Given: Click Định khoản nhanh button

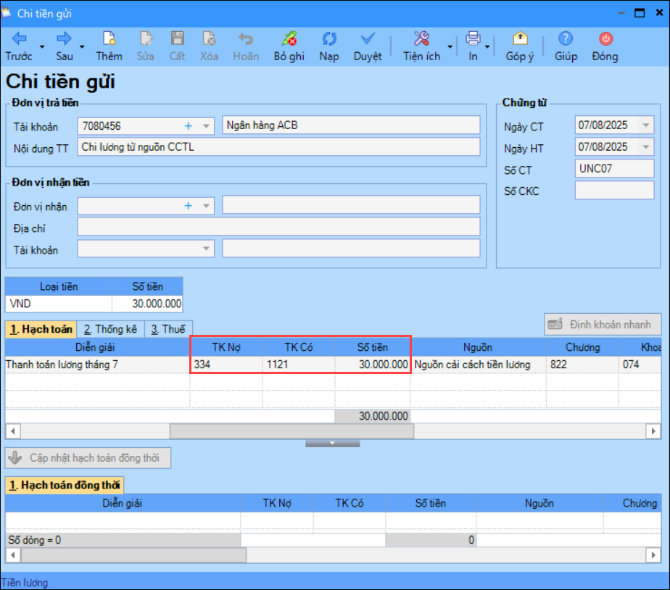Looking at the screenshot, I should (x=602, y=325).
